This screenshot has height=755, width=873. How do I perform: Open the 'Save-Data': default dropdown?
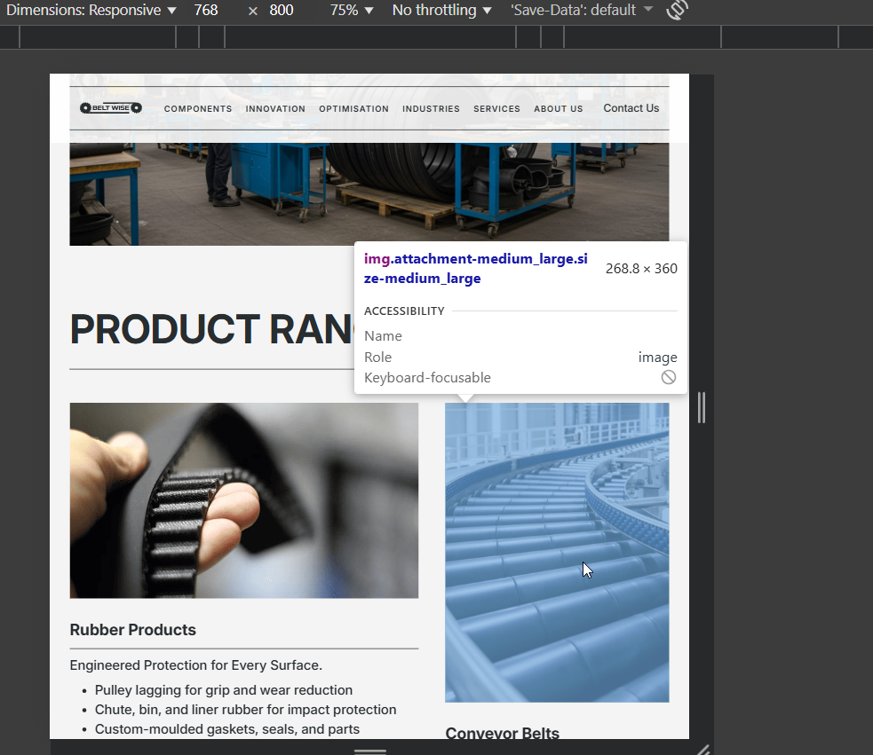tap(582, 11)
